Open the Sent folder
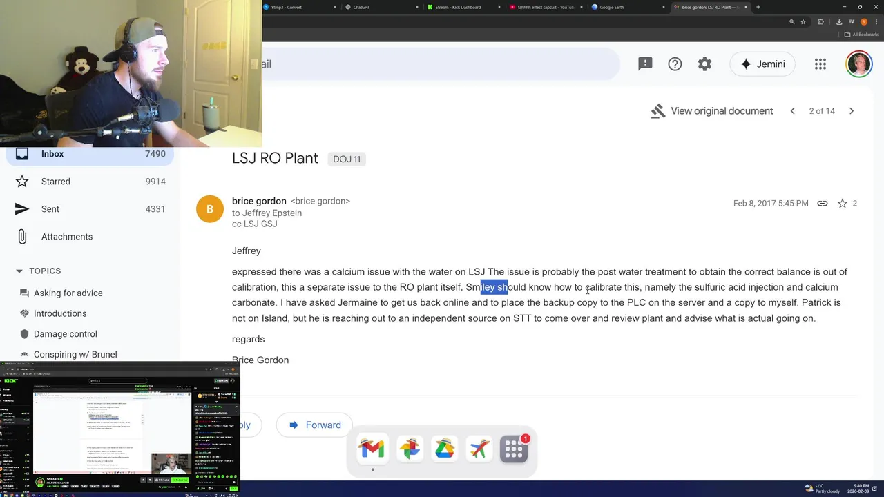This screenshot has width=884, height=497. (x=90, y=209)
